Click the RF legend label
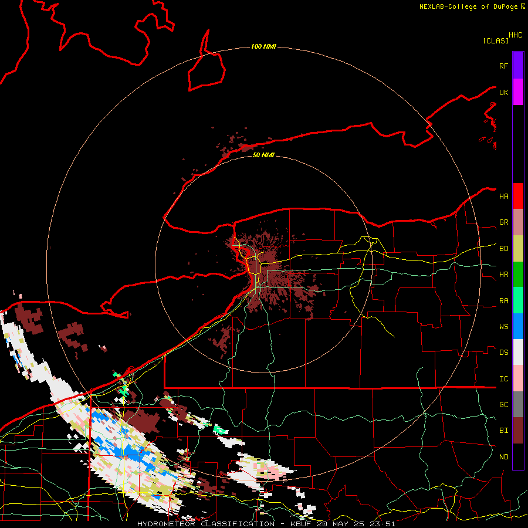The image size is (528, 528). click(x=503, y=66)
